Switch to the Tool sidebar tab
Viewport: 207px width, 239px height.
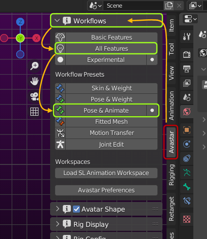click(x=171, y=49)
